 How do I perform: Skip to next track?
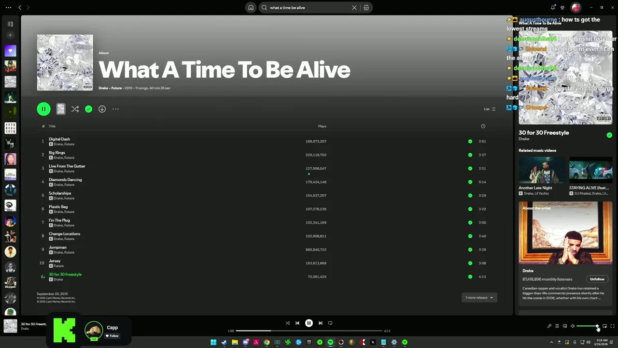point(320,323)
